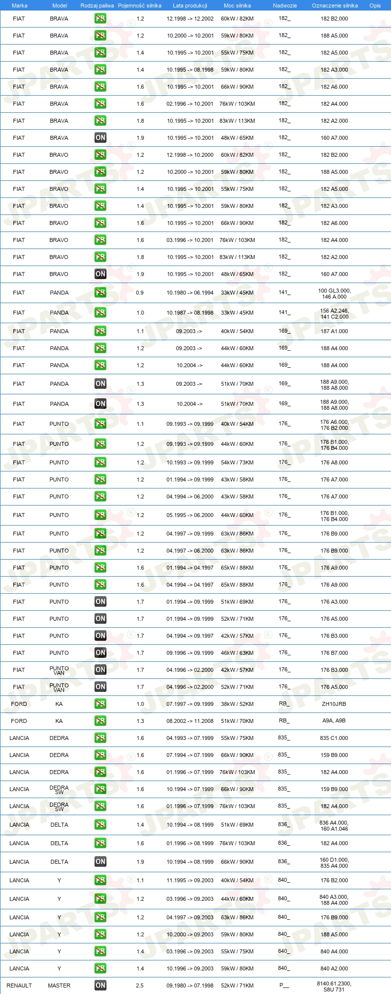Click engine code '8140.61.2300, S8U 731'
The image size is (391, 994).
[334, 986]
